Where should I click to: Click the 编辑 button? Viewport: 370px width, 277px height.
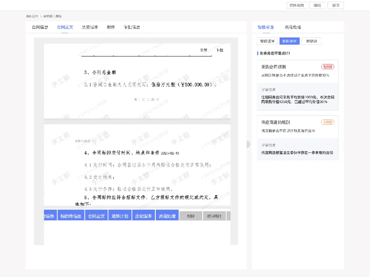pyautogui.click(x=317, y=5)
